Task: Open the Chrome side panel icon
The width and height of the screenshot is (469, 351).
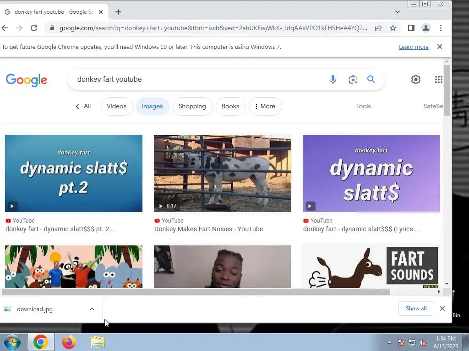Action: (x=411, y=28)
